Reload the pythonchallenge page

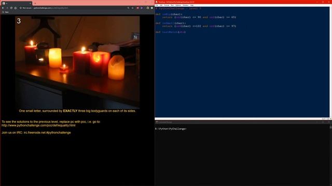11,8
